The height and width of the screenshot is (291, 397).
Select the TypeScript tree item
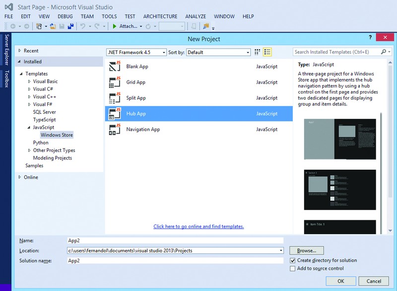44,120
